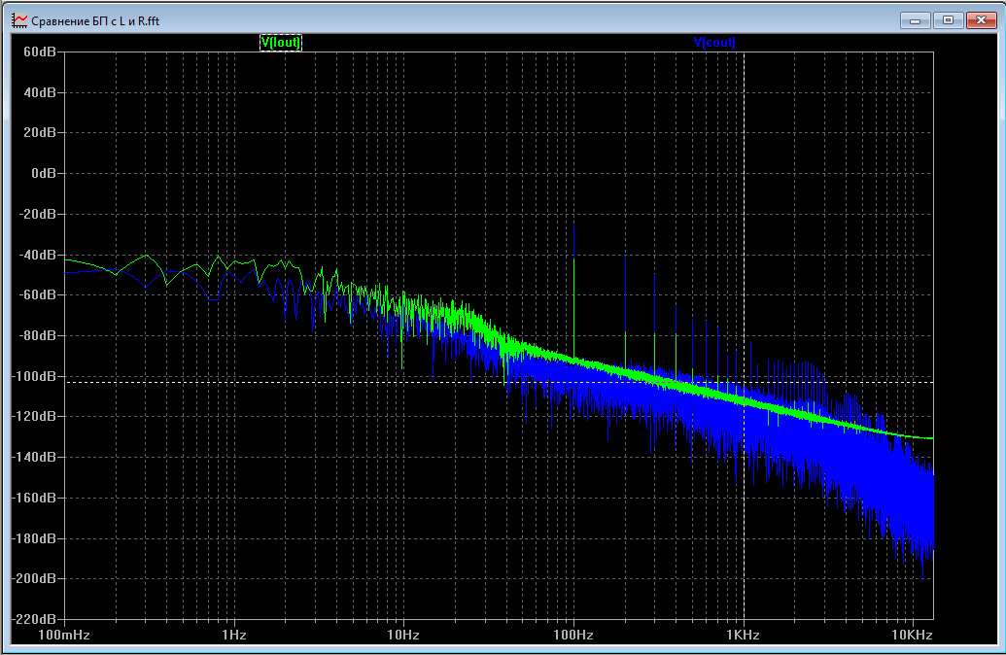Screen dimensions: 1006x655
Task: Click the 100mHz frequency axis label
Action: coord(65,635)
